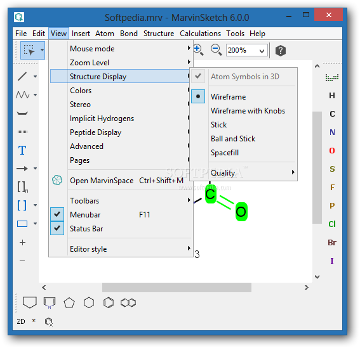
Task: Choose Open MarvinSpace menu entry
Action: point(121,181)
